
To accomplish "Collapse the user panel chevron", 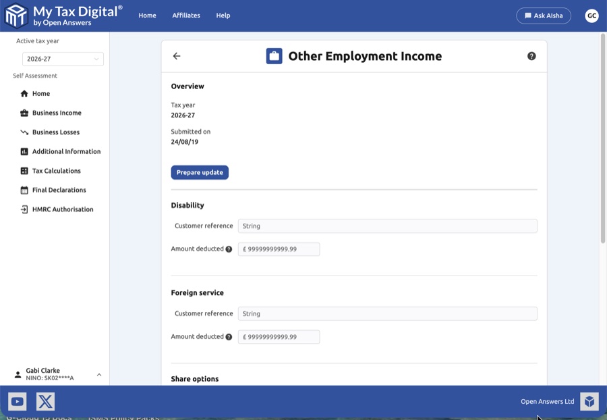I will (x=98, y=373).
